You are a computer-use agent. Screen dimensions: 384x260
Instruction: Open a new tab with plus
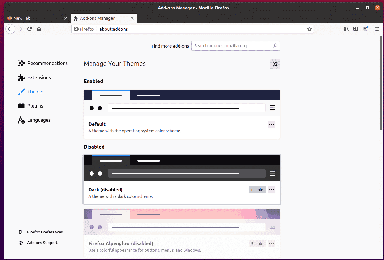click(x=142, y=18)
